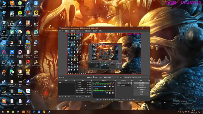Pop out the 控件 dock panel

tap(149, 80)
